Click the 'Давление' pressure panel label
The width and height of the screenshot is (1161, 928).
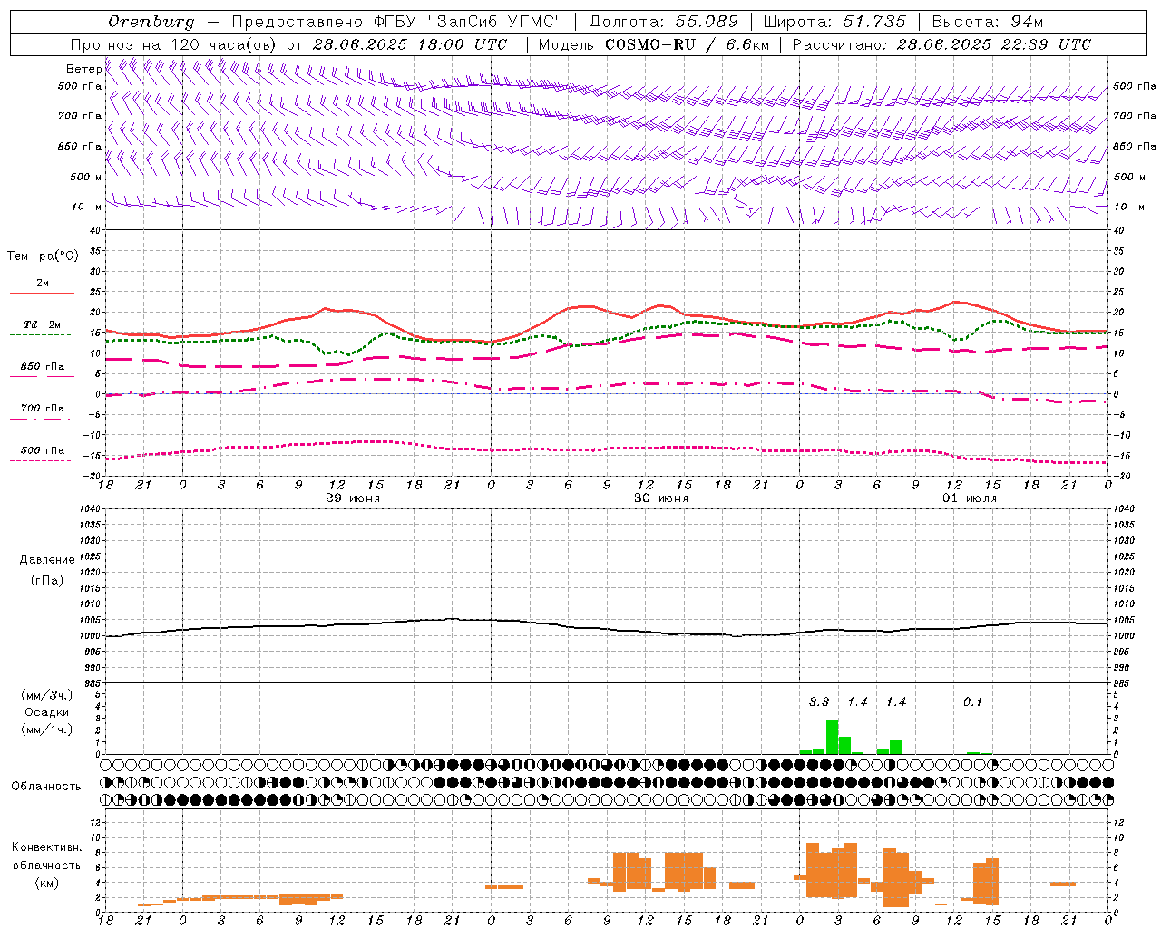tap(47, 559)
